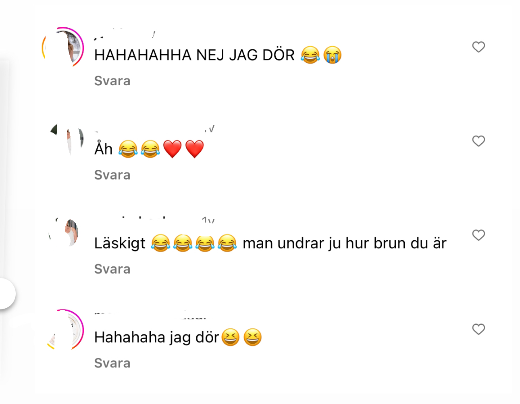Image resolution: width=520 pixels, height=404 pixels.
Task: Click the text "man undrar ju hur brun du är"
Action: (345, 243)
